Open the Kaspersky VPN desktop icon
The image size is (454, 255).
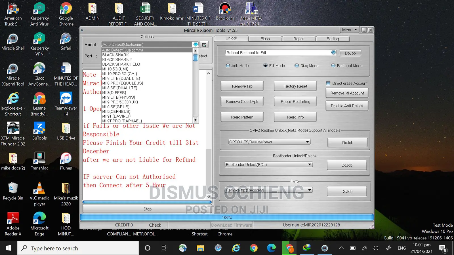39,44
